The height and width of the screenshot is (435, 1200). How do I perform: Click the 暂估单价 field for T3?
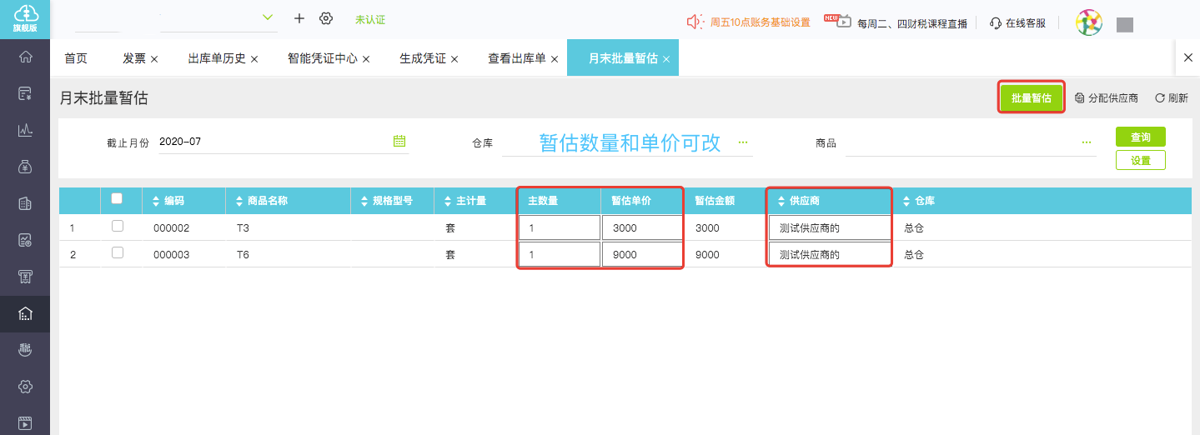[641, 227]
